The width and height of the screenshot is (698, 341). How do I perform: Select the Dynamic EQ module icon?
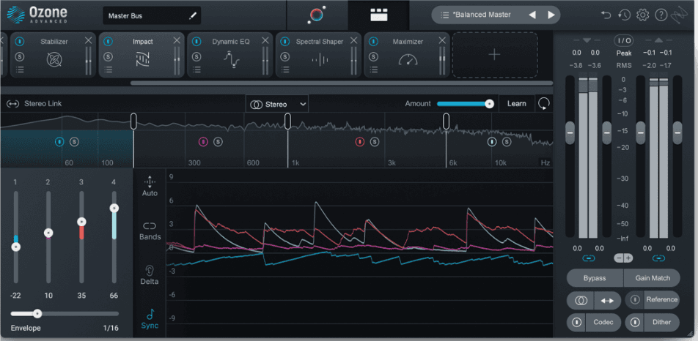point(232,59)
